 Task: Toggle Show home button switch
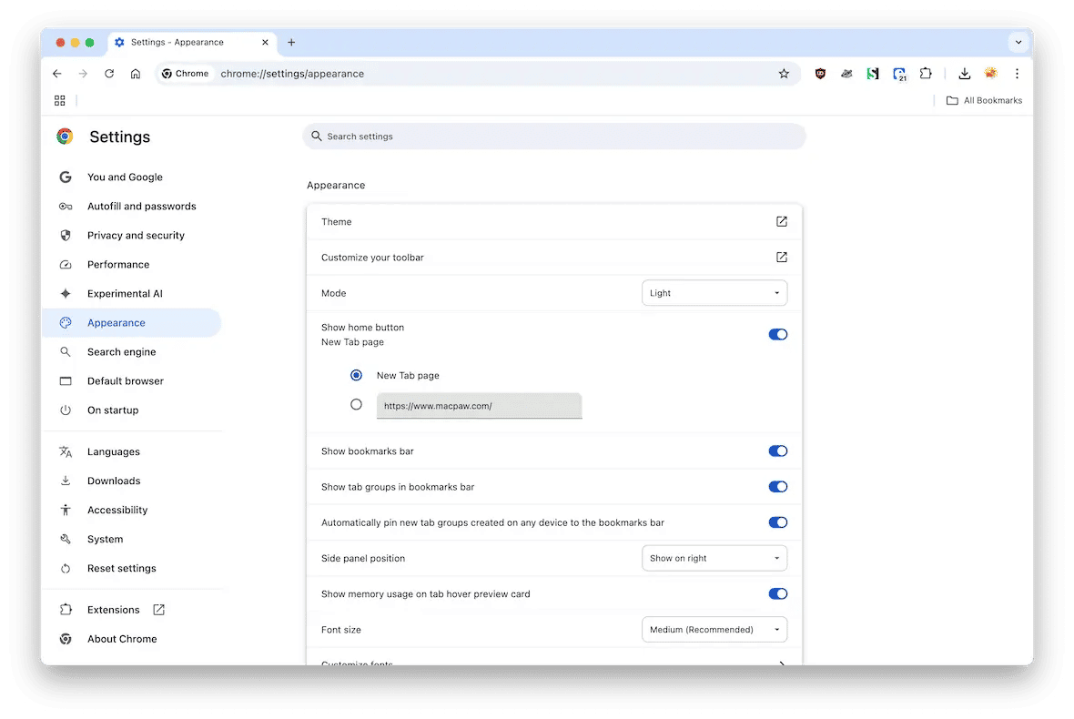point(777,334)
